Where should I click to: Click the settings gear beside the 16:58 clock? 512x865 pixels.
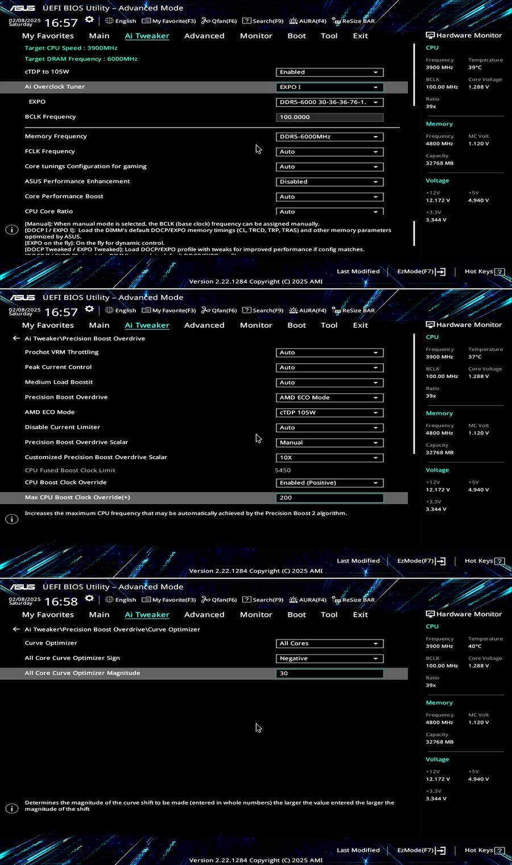point(89,598)
